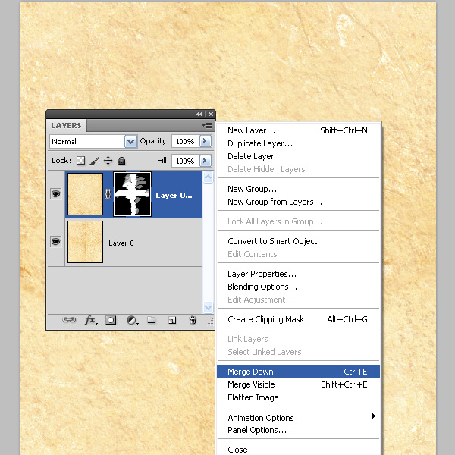Choose Merge Down
Image resolution: width=455 pixels, height=455 pixels.
pos(298,372)
